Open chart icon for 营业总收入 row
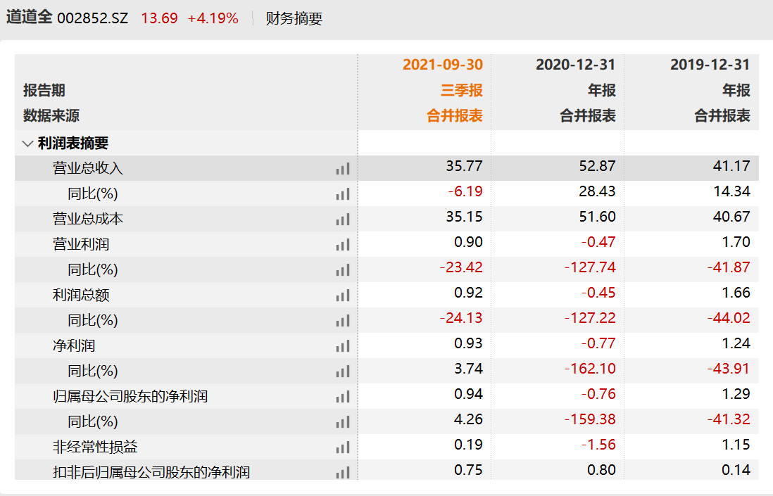The image size is (773, 496). [343, 169]
